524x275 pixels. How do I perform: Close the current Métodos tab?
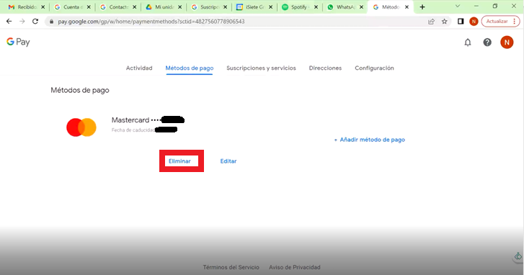407,7
